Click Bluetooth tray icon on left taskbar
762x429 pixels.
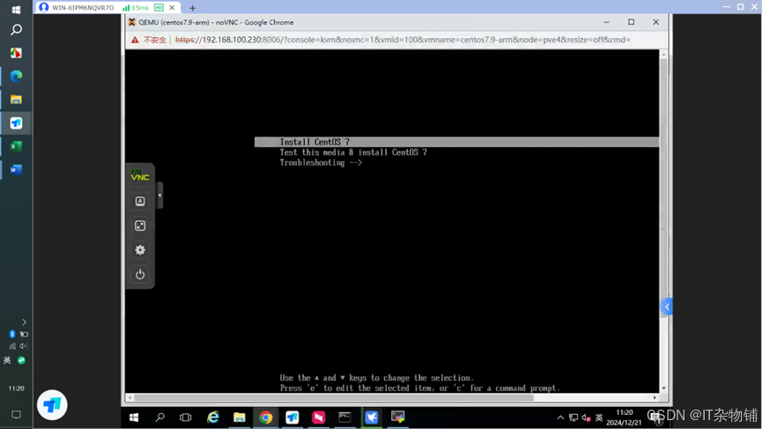pyautogui.click(x=12, y=334)
